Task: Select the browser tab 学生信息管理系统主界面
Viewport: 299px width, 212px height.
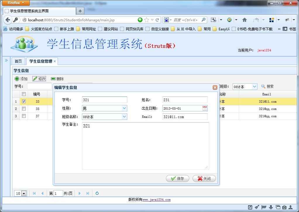Action: pyautogui.click(x=40, y=11)
